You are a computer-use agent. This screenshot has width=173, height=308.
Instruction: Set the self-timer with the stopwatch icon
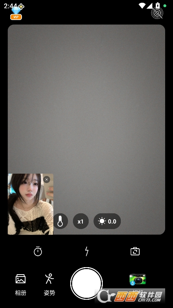[x=38, y=251]
